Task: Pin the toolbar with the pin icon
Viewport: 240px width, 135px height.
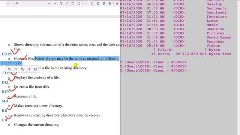Action: pos(117,3)
